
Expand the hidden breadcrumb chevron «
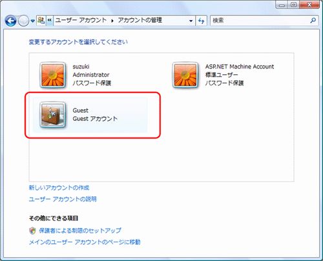pyautogui.click(x=50, y=21)
